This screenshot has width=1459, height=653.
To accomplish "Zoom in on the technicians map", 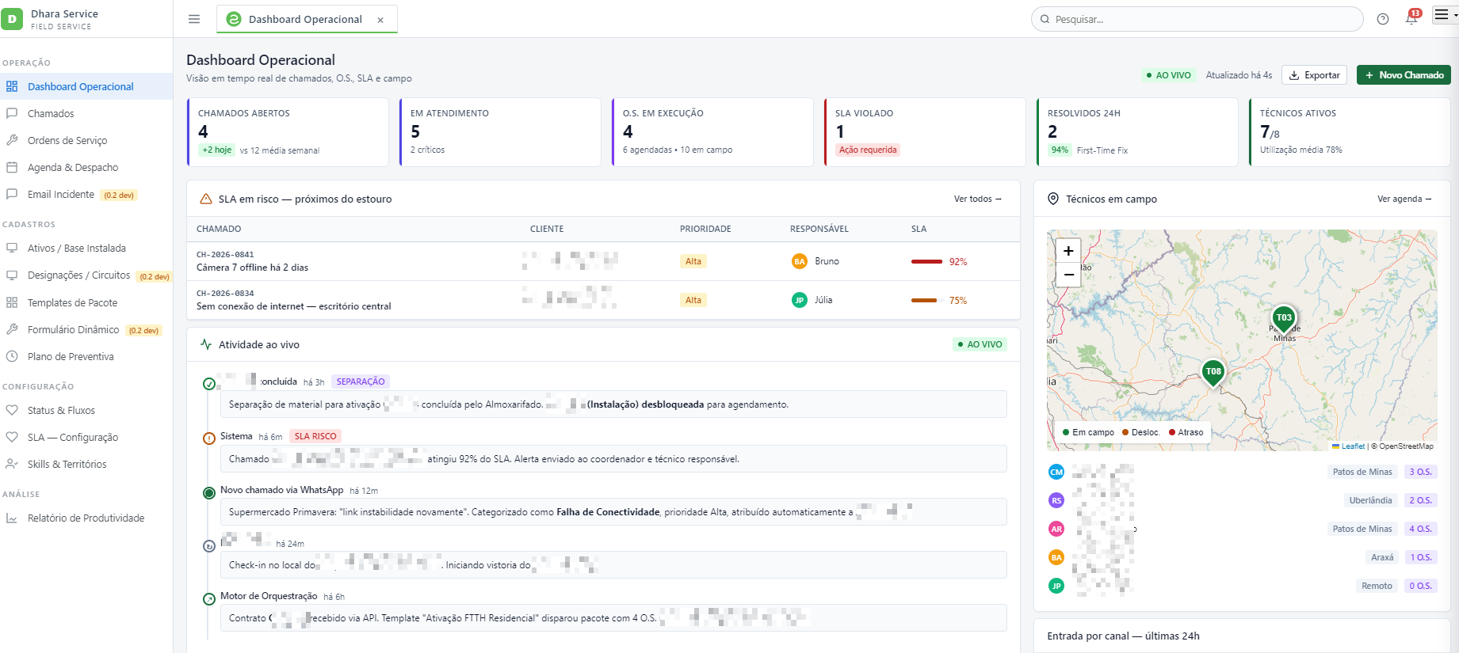I will (1068, 251).
